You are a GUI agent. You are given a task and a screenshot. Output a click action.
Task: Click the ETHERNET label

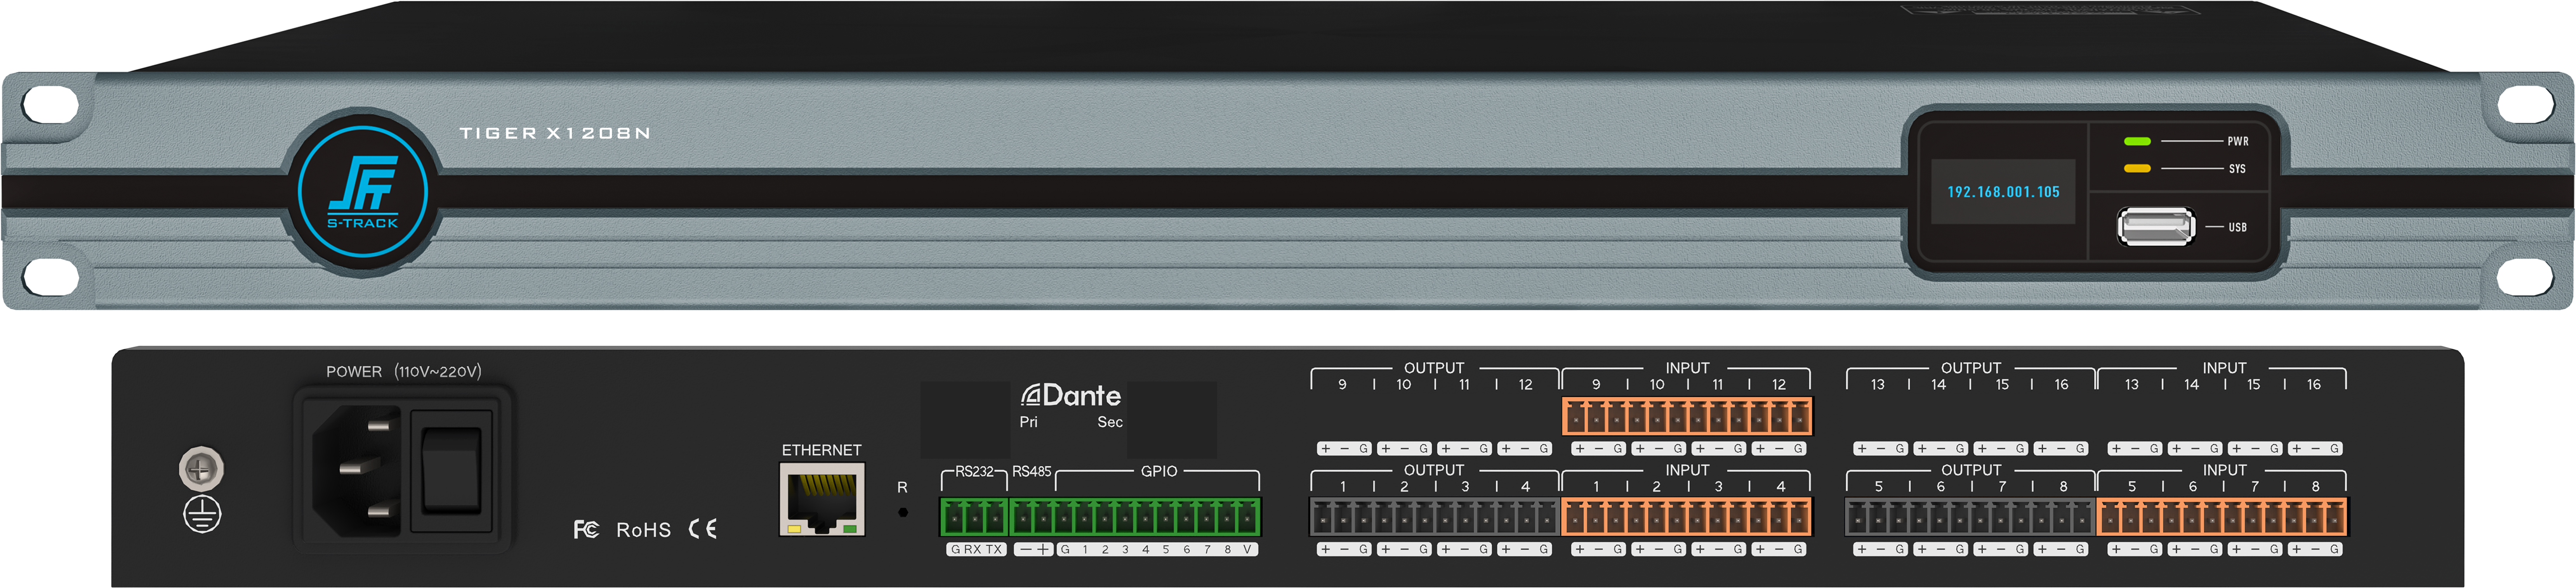822,450
